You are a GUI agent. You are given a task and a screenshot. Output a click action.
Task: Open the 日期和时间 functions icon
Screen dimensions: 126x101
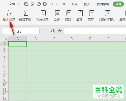tap(107, 13)
